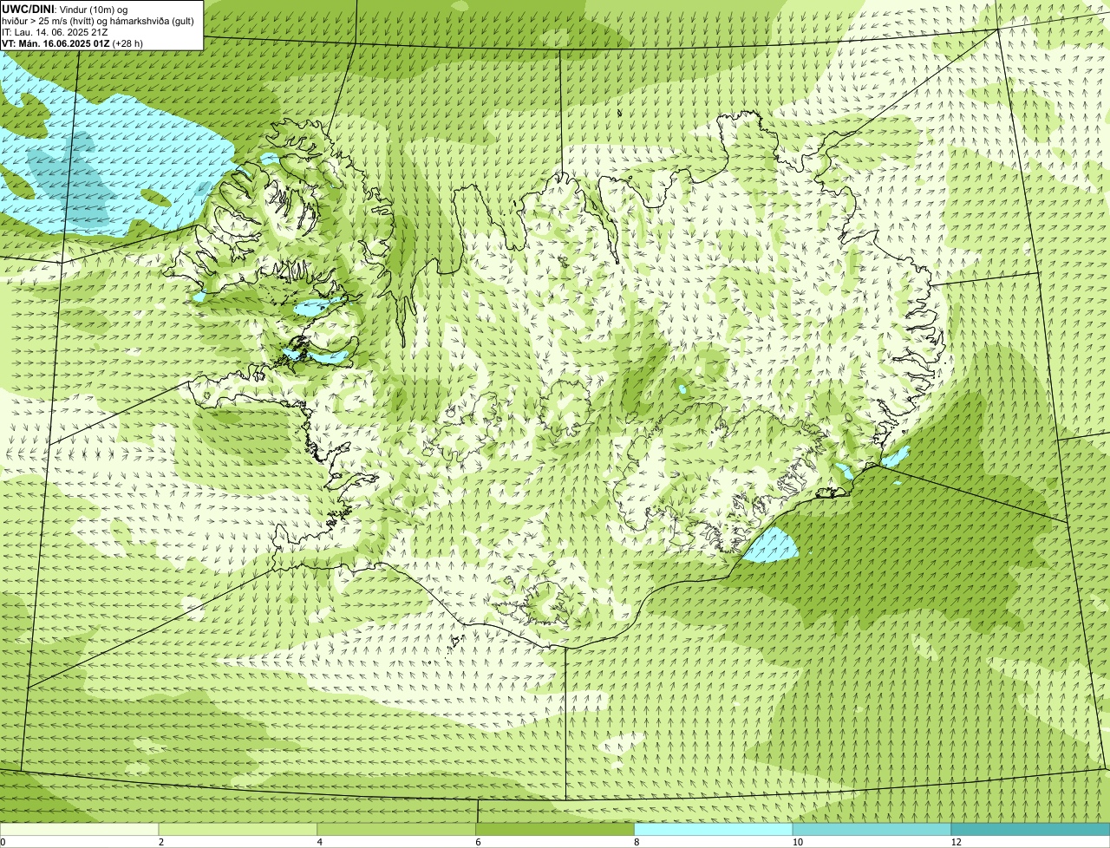The height and width of the screenshot is (848, 1110).
Task: Select the 10–12 teal legend swatch
Action: (x=872, y=829)
